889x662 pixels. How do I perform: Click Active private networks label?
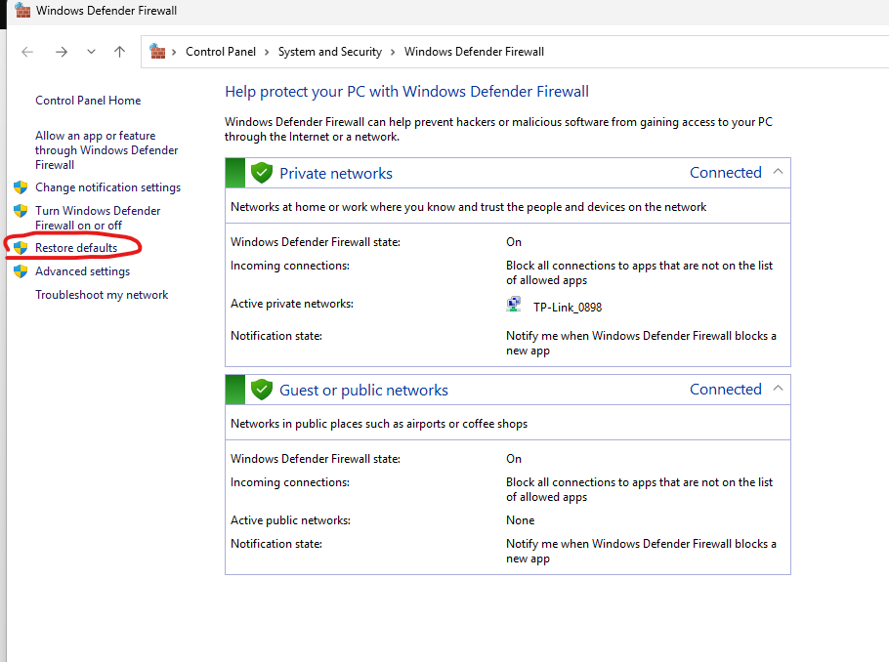click(x=292, y=304)
